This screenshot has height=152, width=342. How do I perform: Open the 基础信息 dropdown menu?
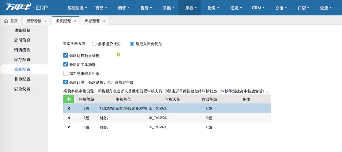click(77, 8)
